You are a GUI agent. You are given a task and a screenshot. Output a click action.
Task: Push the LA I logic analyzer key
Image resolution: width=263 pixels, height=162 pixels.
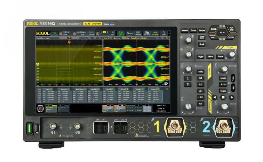201,91
